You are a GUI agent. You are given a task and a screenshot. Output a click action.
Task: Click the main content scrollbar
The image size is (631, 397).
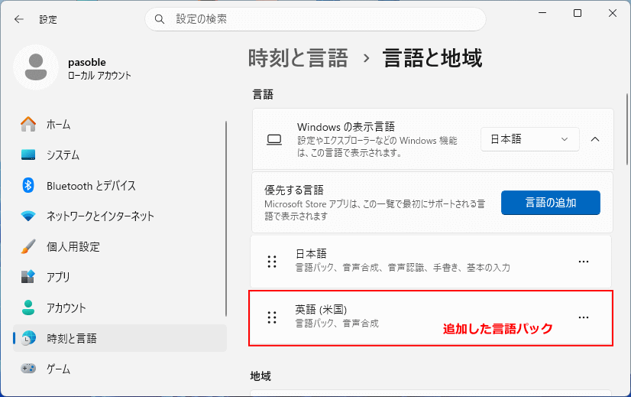coord(627,129)
